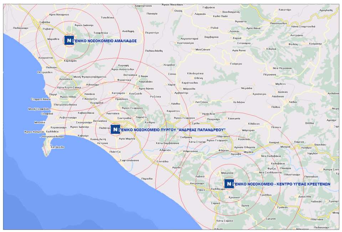Select the Αγία Άννα label

tap(239, 50)
